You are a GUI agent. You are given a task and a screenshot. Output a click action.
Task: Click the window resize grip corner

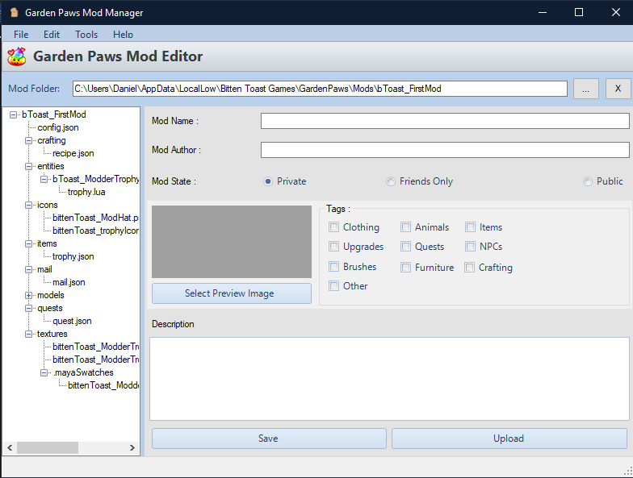(x=628, y=472)
